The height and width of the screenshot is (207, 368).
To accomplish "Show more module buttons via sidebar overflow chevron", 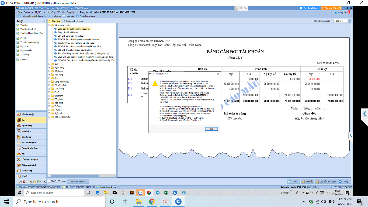I will tap(45, 182).
